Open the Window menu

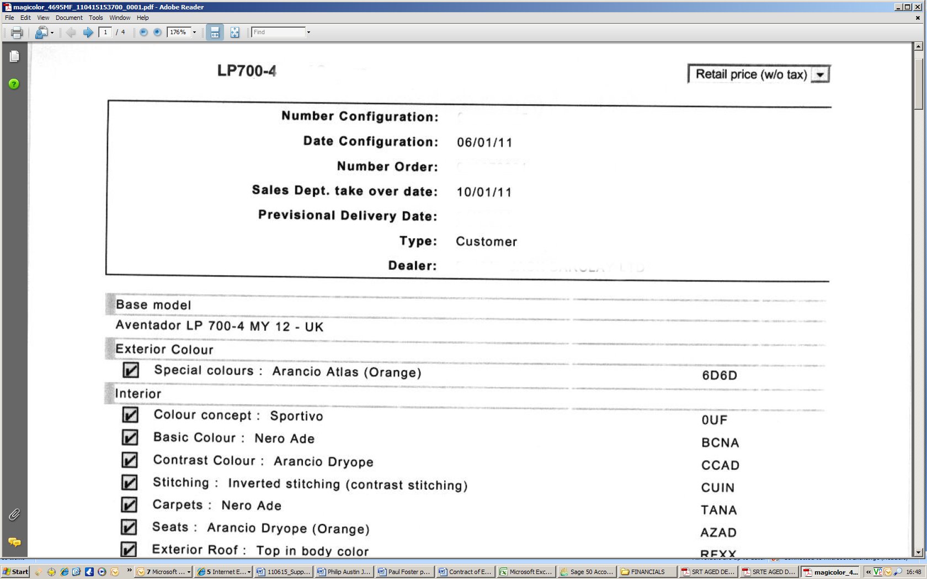[120, 18]
